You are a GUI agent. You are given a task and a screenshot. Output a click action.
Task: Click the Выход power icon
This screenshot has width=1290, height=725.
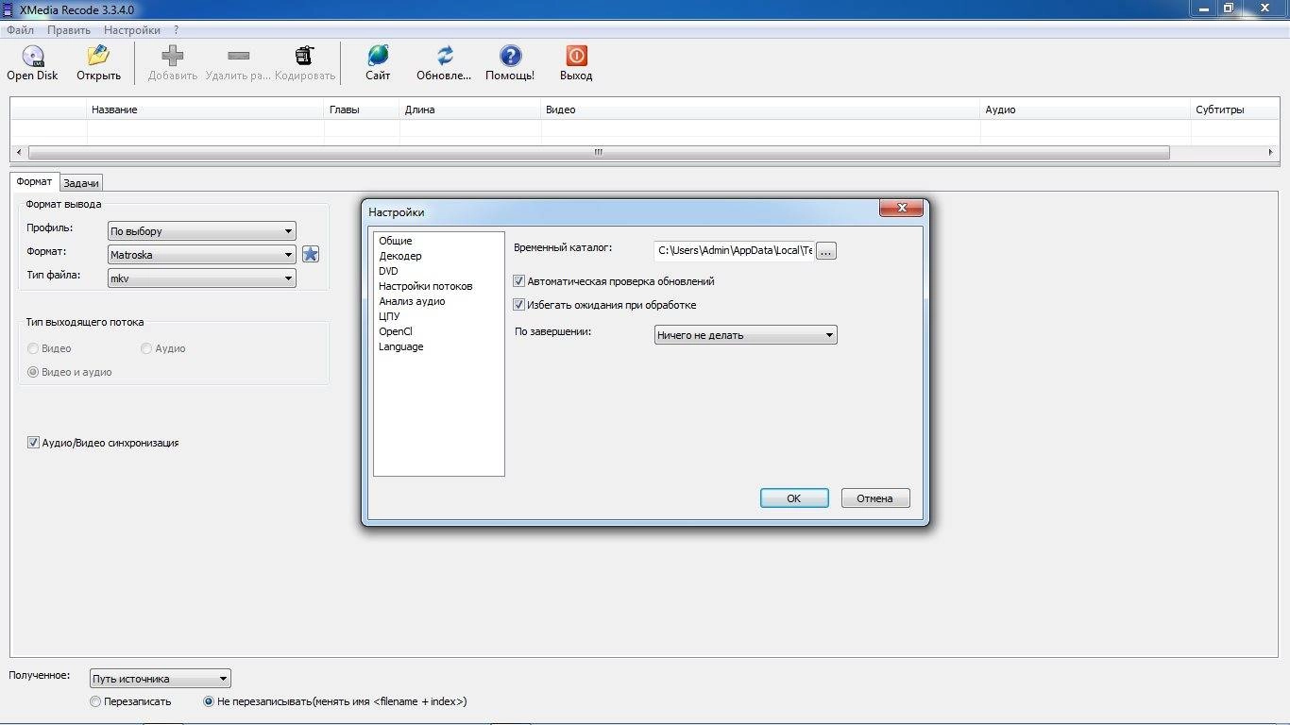pyautogui.click(x=576, y=56)
